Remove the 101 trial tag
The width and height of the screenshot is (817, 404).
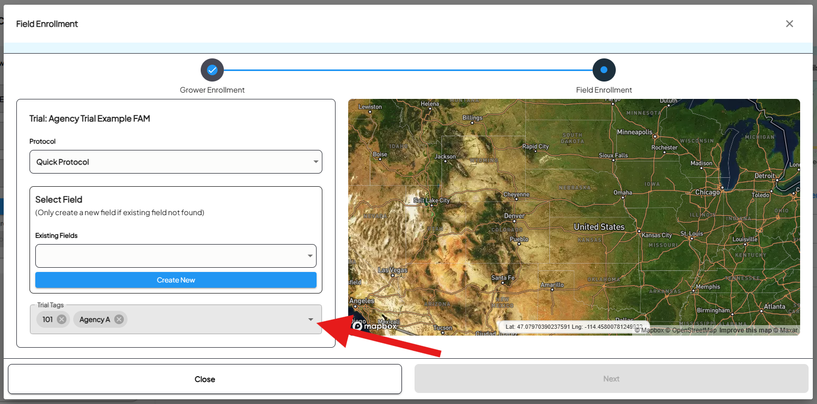pos(62,319)
